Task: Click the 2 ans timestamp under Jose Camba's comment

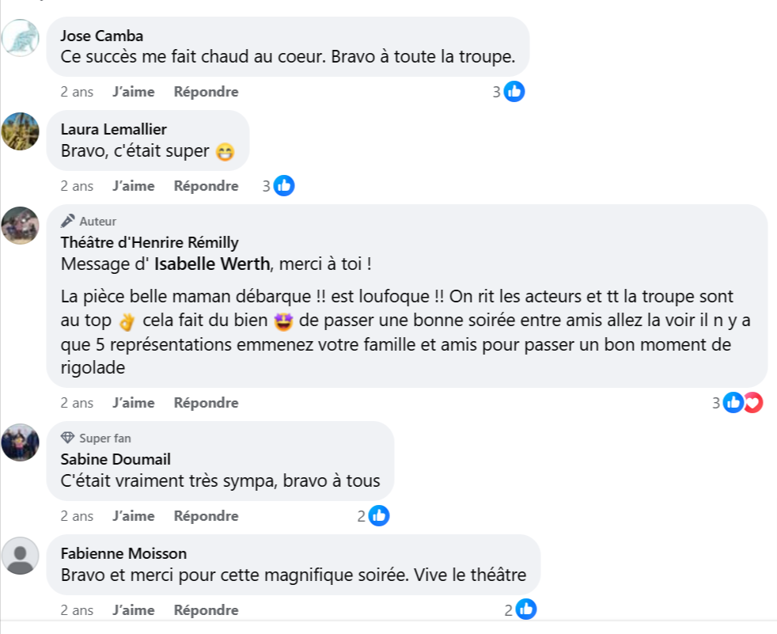Action: tap(77, 92)
